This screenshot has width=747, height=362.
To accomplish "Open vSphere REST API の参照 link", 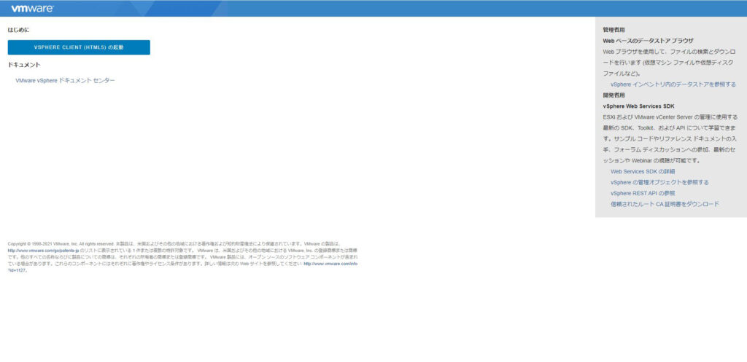I will 643,193.
